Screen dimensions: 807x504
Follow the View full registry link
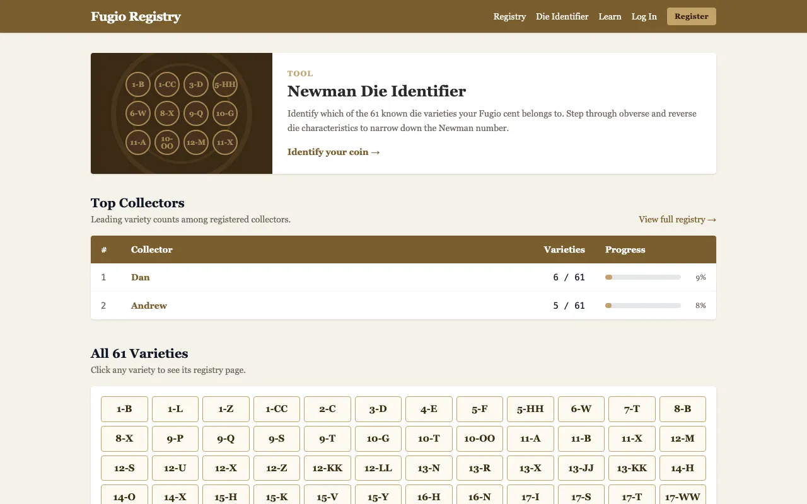677,219
